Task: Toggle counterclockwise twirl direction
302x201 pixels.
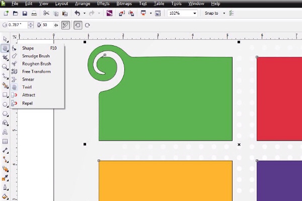Action: (x=78, y=25)
